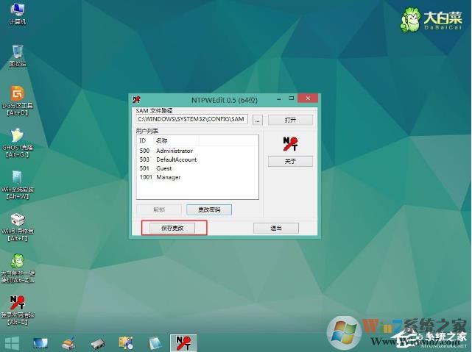This screenshot has width=472, height=352.
Task: Click NTPWEdit title bar app icon
Action: click(137, 99)
